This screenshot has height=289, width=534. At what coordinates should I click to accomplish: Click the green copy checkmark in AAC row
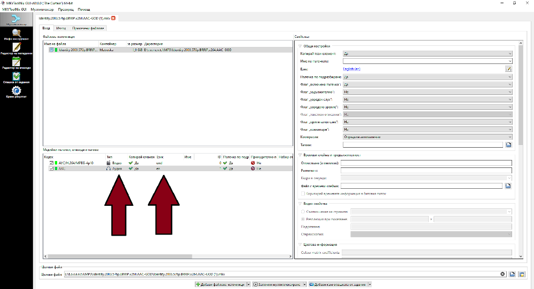tap(131, 168)
